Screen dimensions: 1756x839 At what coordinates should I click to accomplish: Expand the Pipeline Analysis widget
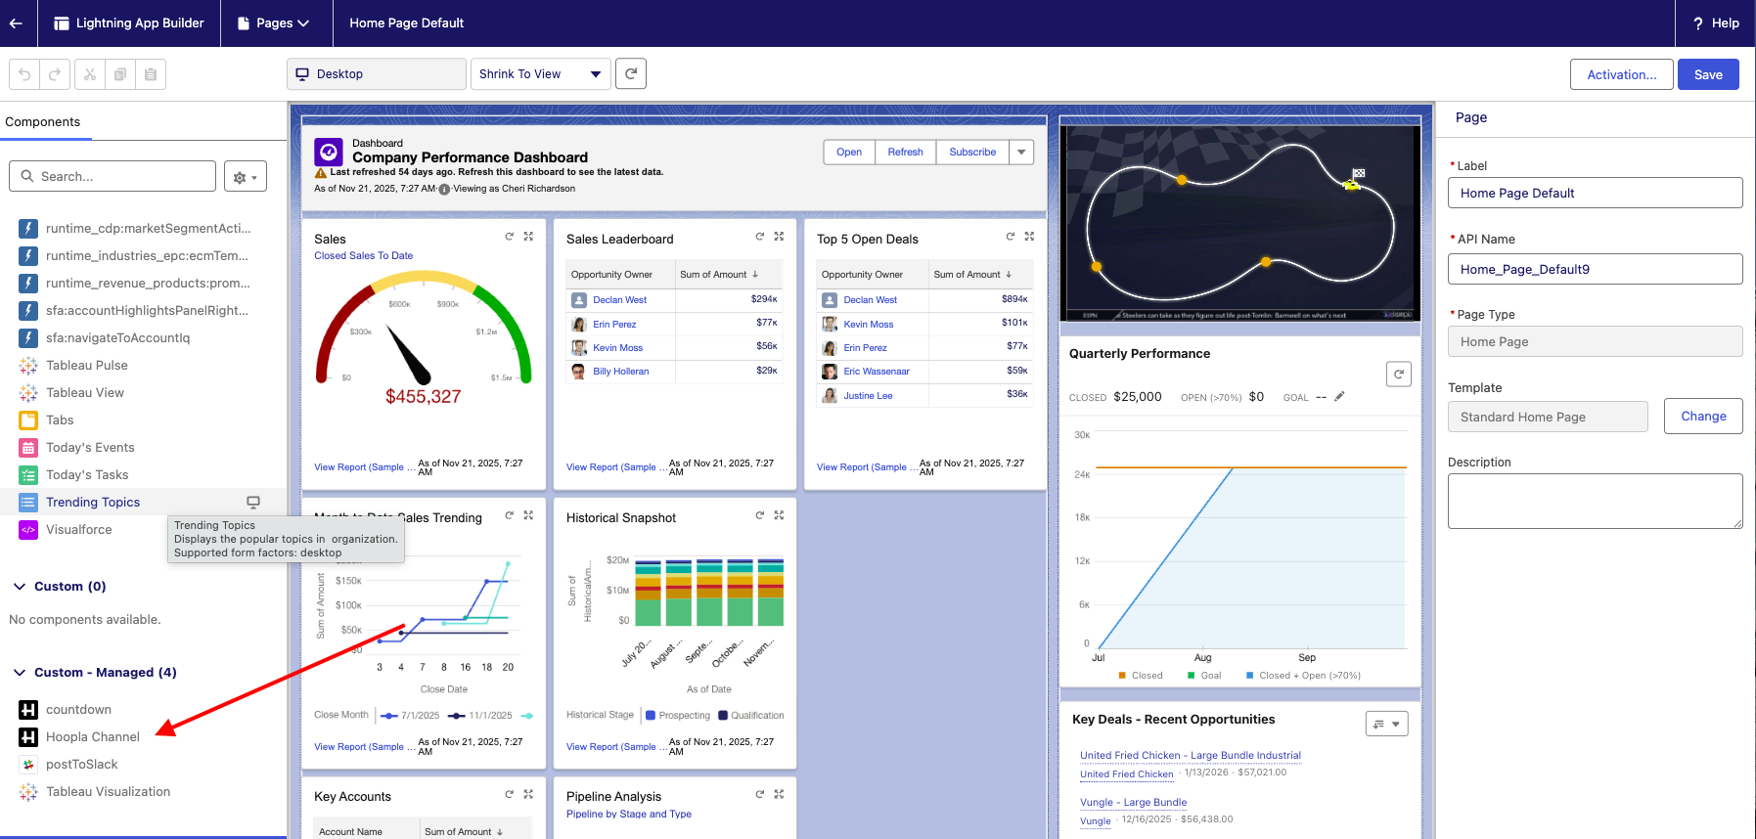(779, 794)
